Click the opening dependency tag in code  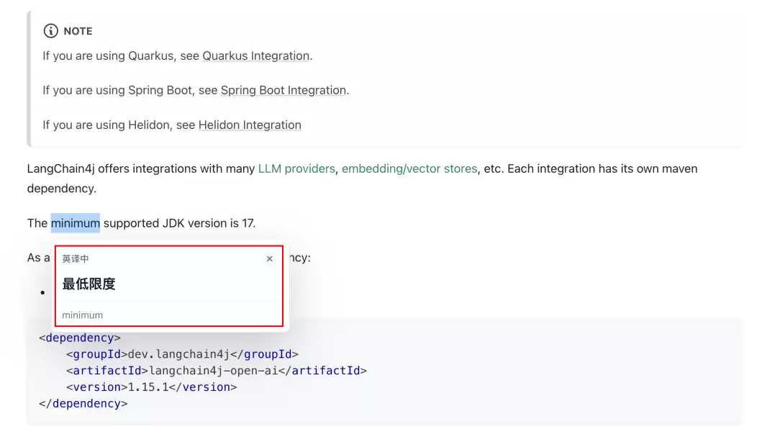coord(80,338)
